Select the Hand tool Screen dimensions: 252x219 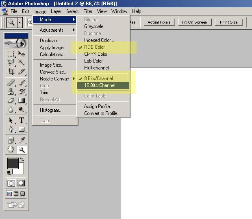click(x=11, y=150)
